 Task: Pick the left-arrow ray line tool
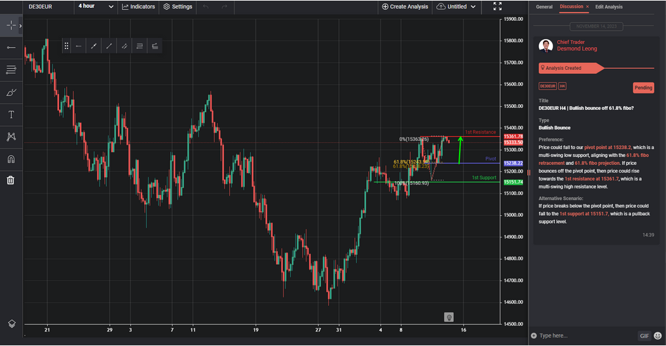coord(79,46)
